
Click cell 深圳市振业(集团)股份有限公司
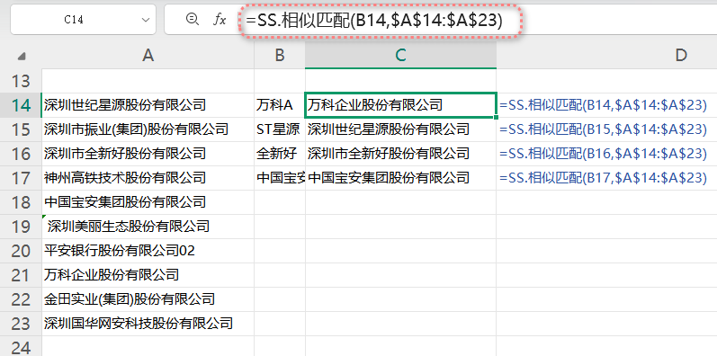pyautogui.click(x=148, y=129)
